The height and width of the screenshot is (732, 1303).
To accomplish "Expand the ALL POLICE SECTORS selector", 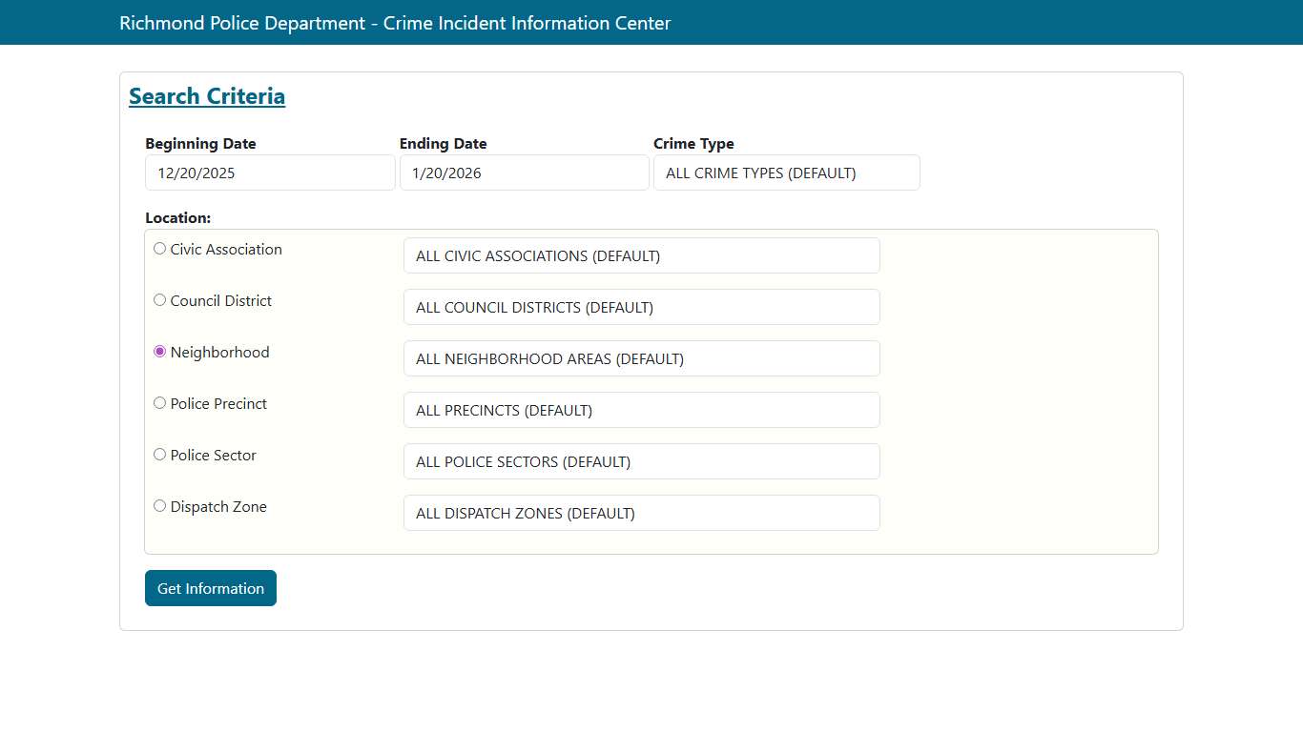I will (641, 461).
